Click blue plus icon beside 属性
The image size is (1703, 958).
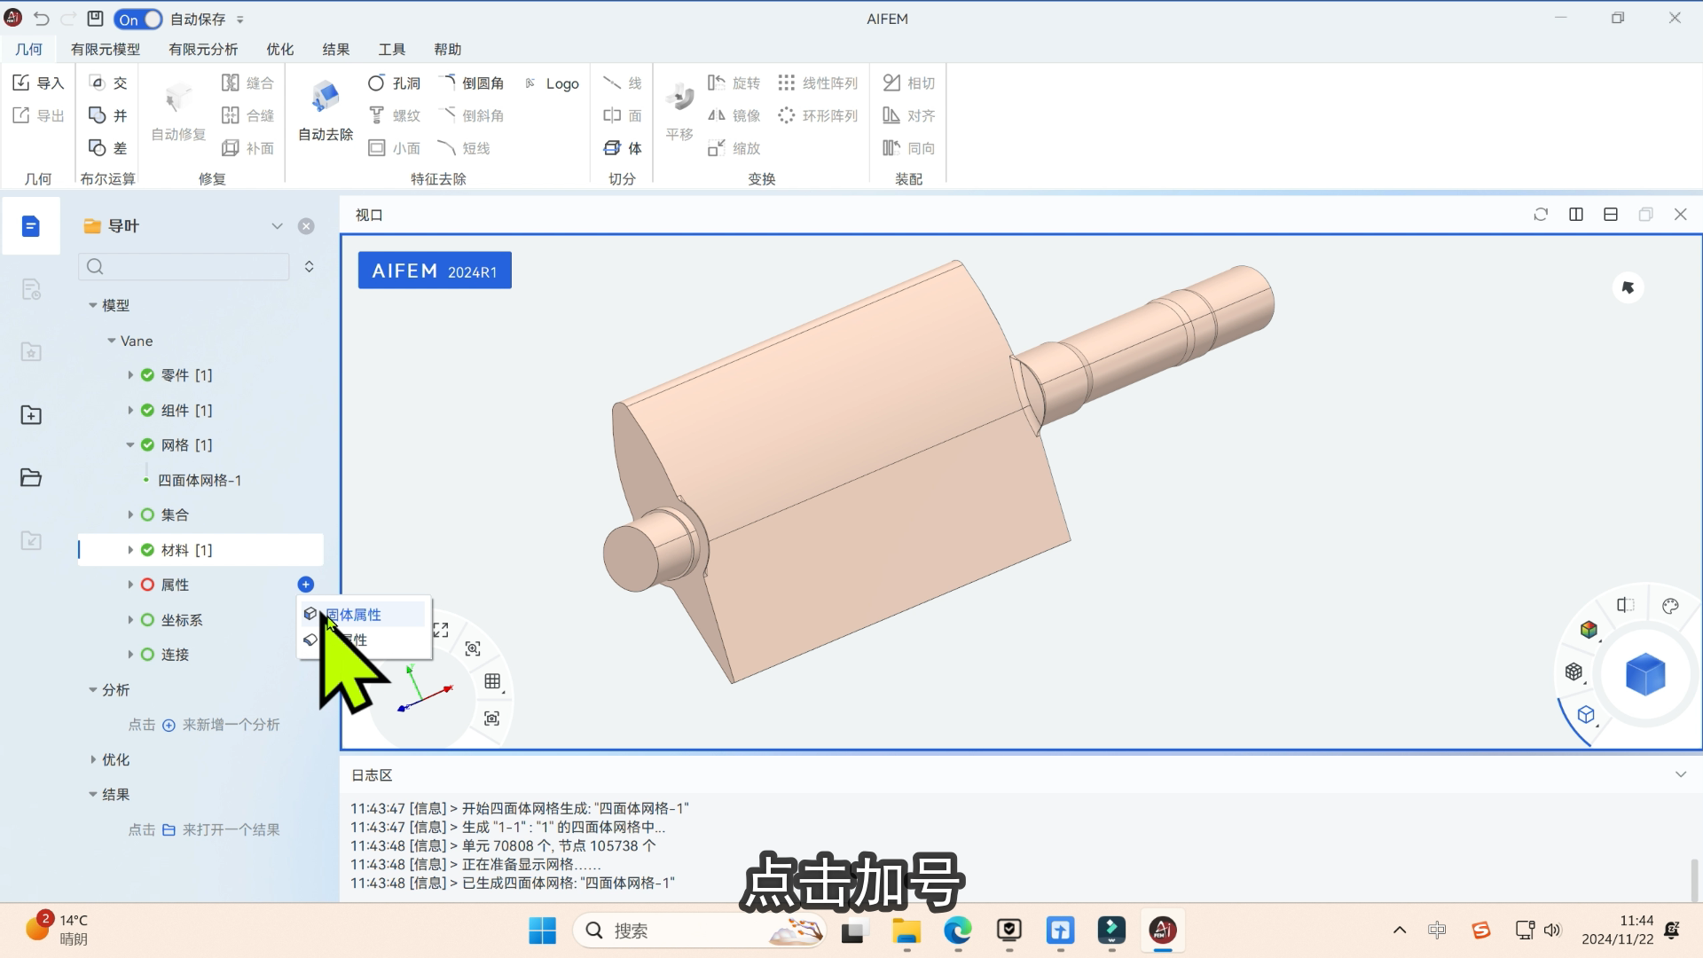[x=306, y=585]
